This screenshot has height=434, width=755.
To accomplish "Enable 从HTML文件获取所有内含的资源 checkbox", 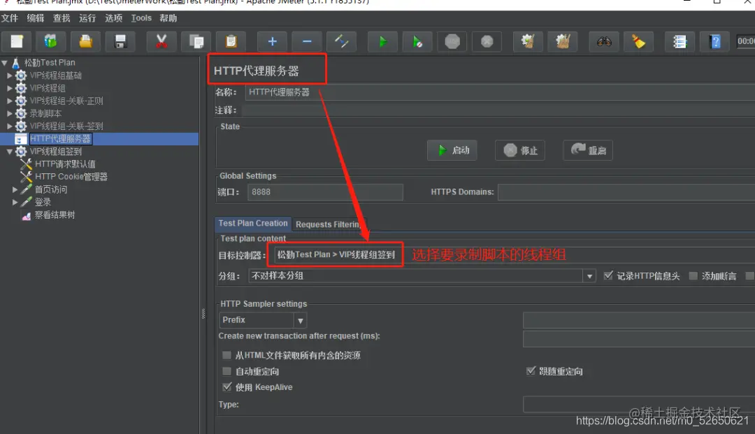I will [226, 355].
